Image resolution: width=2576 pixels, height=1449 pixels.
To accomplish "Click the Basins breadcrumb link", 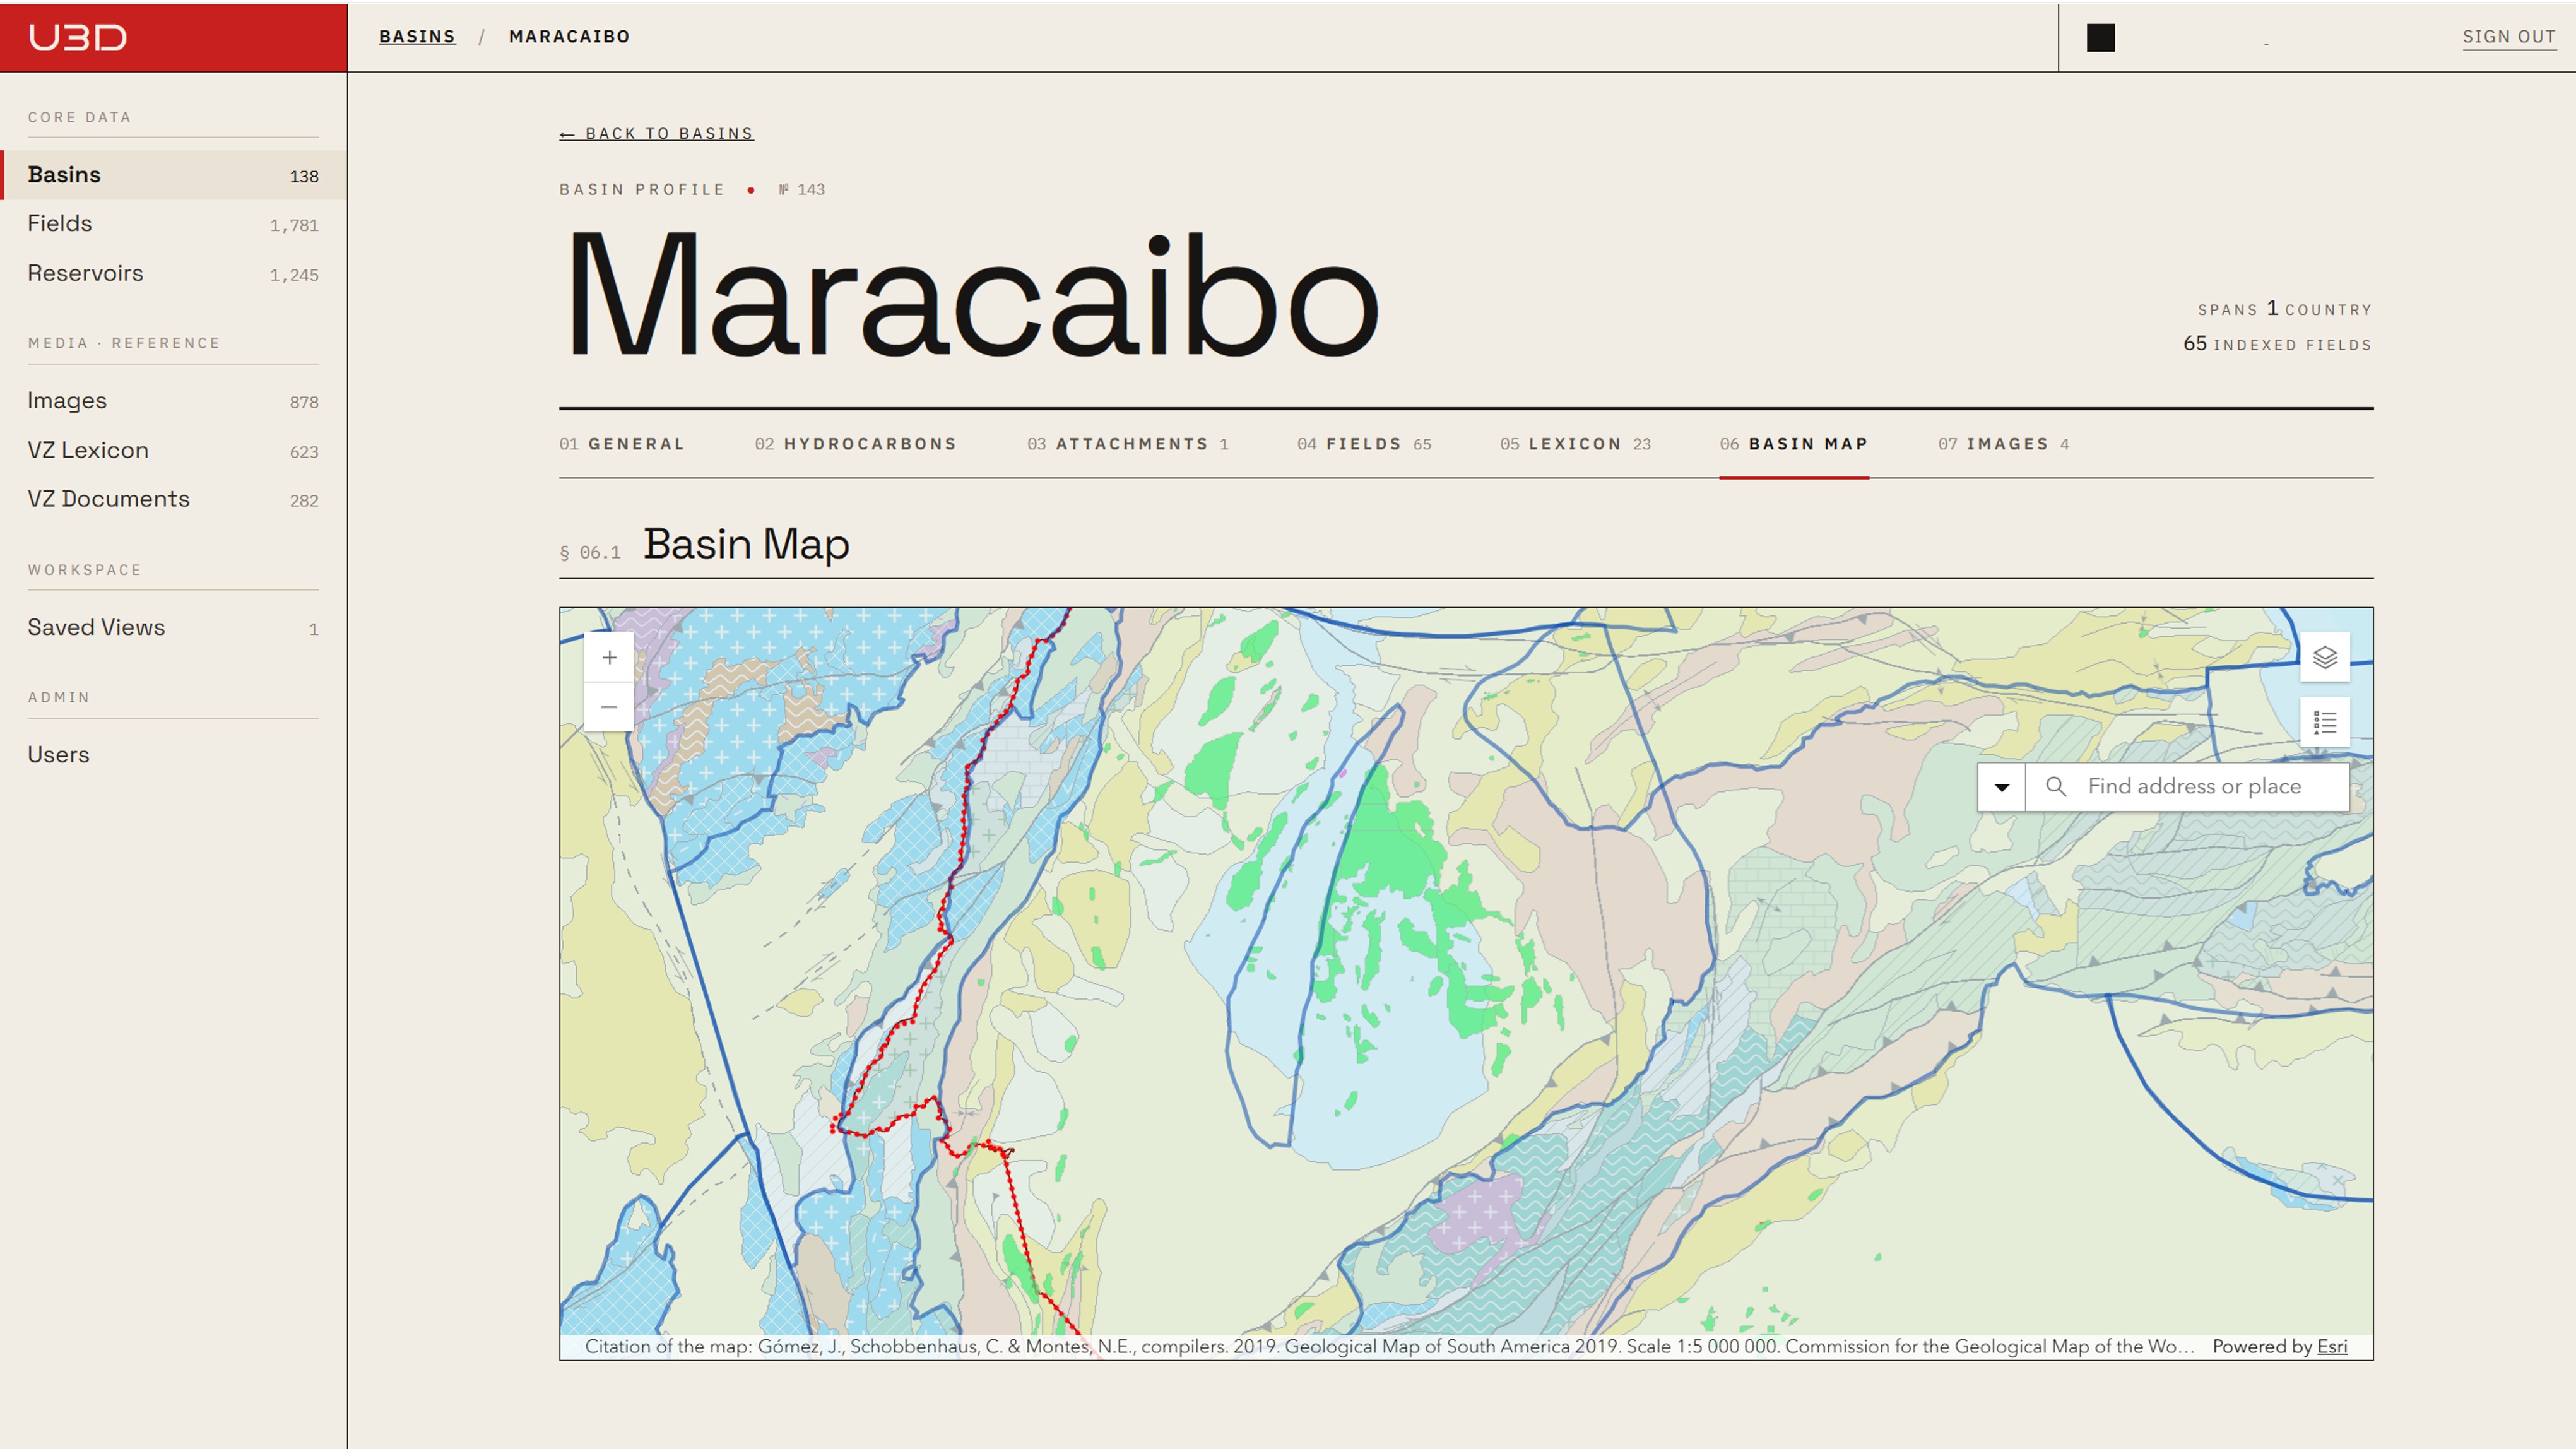I will point(417,37).
